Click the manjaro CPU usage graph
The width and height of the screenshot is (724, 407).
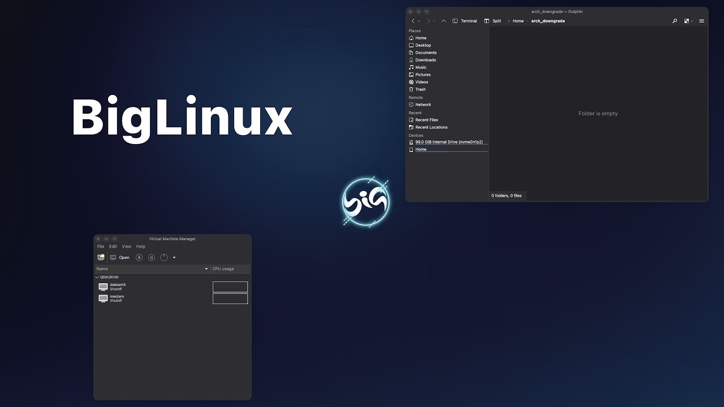point(230,298)
